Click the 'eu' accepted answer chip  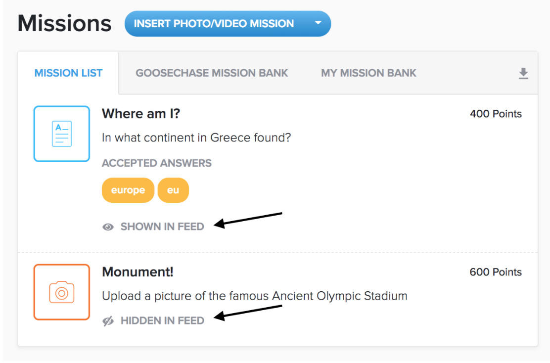173,190
